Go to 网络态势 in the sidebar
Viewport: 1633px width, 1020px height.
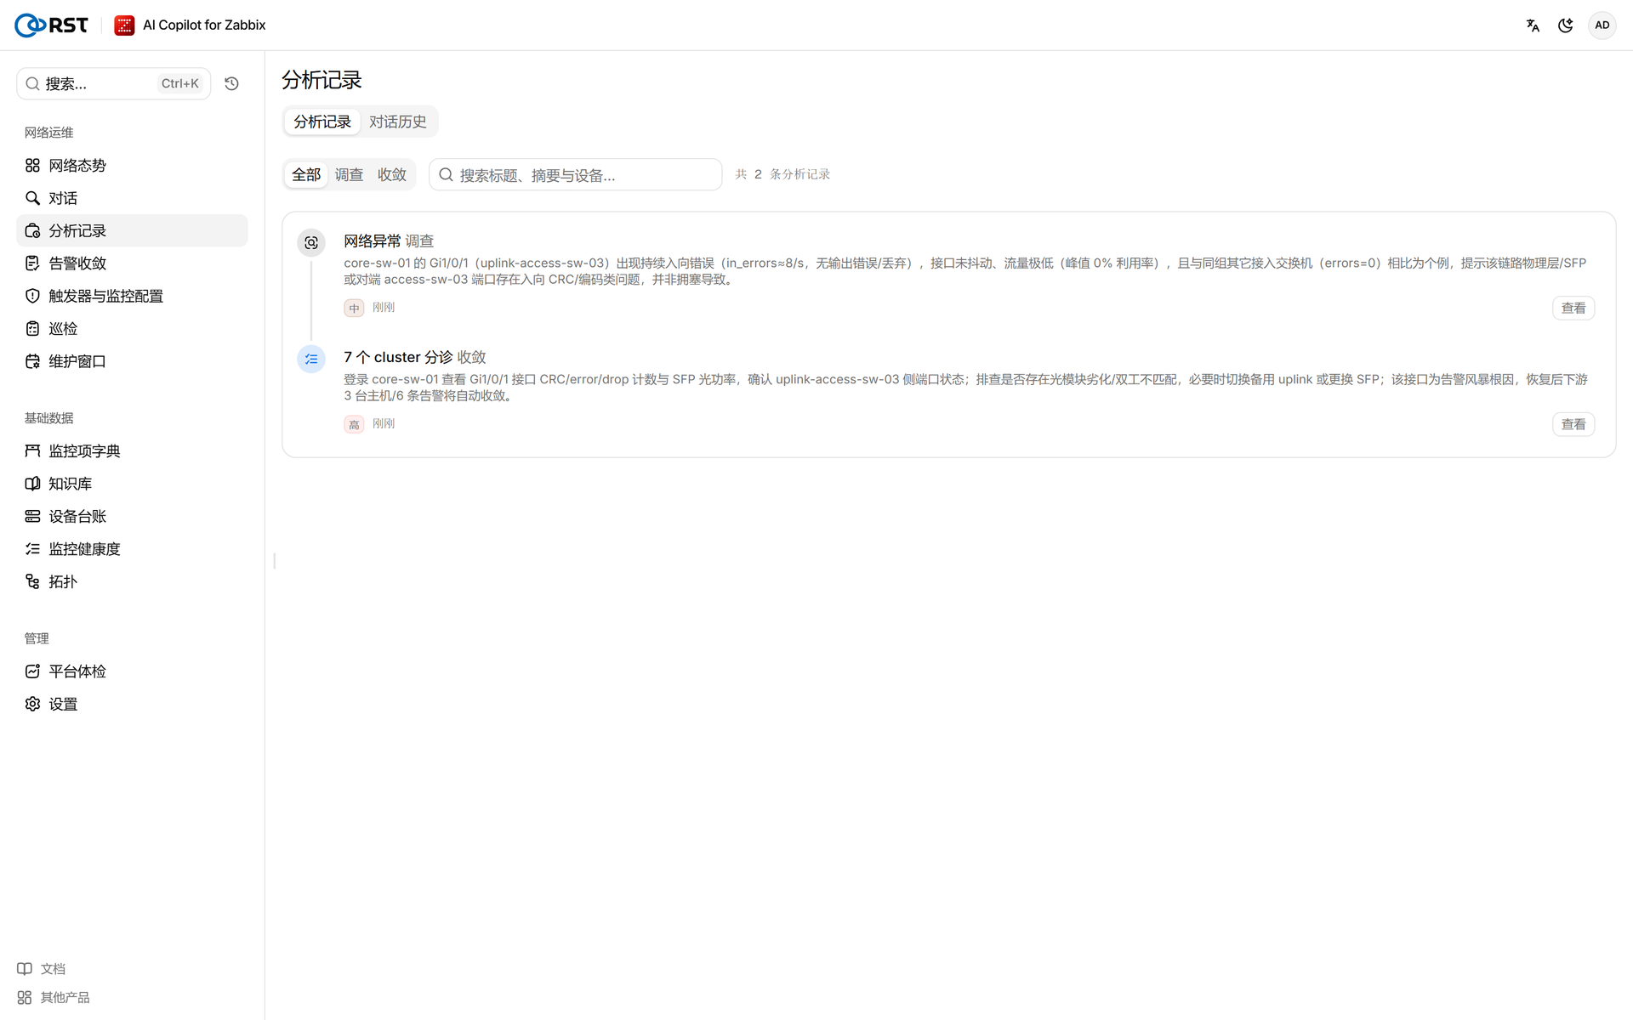132,166
